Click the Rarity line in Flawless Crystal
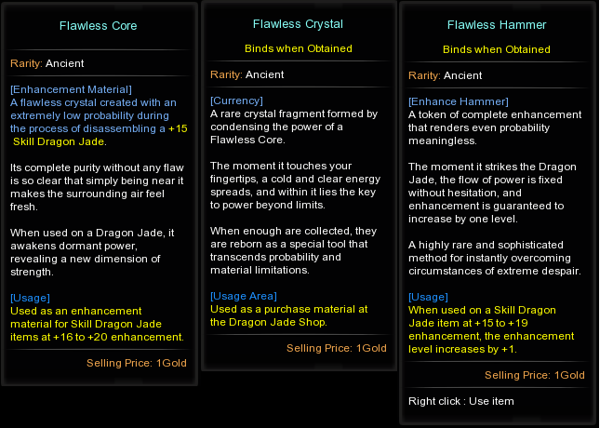This screenshot has height=428, width=600. [247, 74]
